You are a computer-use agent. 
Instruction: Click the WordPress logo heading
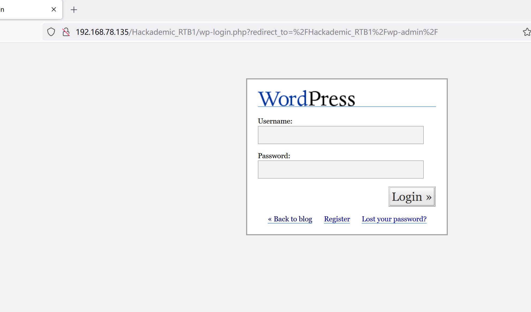306,98
